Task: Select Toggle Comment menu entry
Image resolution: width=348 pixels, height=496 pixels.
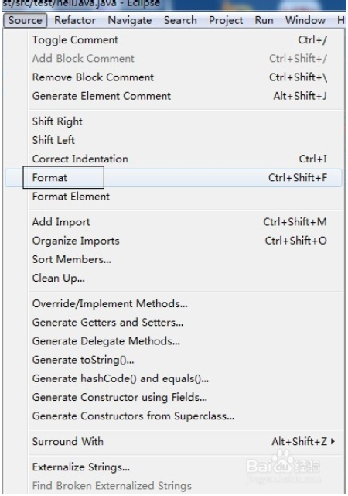Action: [174, 40]
